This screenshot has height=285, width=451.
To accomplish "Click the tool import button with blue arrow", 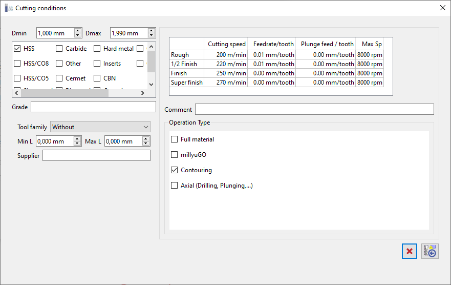I will (x=430, y=251).
